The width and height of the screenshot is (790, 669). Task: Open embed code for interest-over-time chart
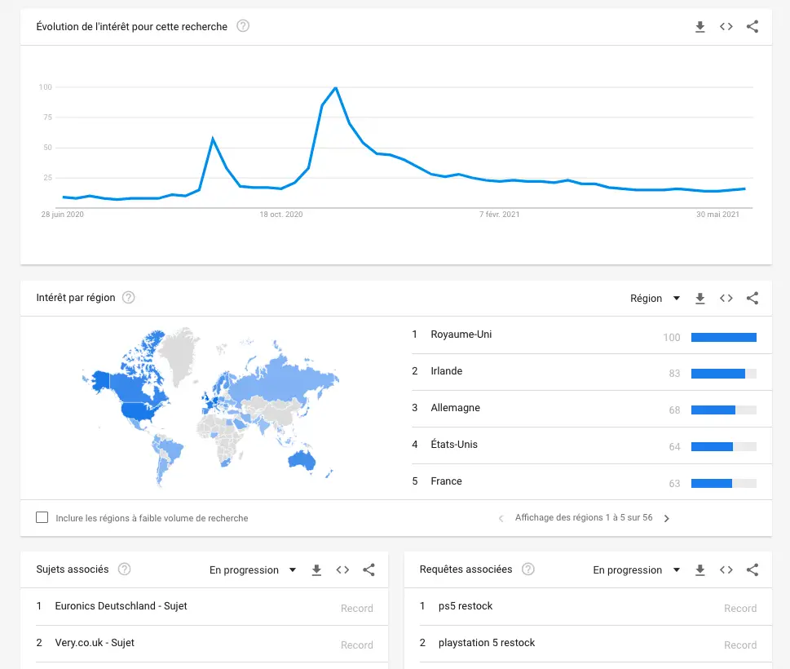(726, 27)
